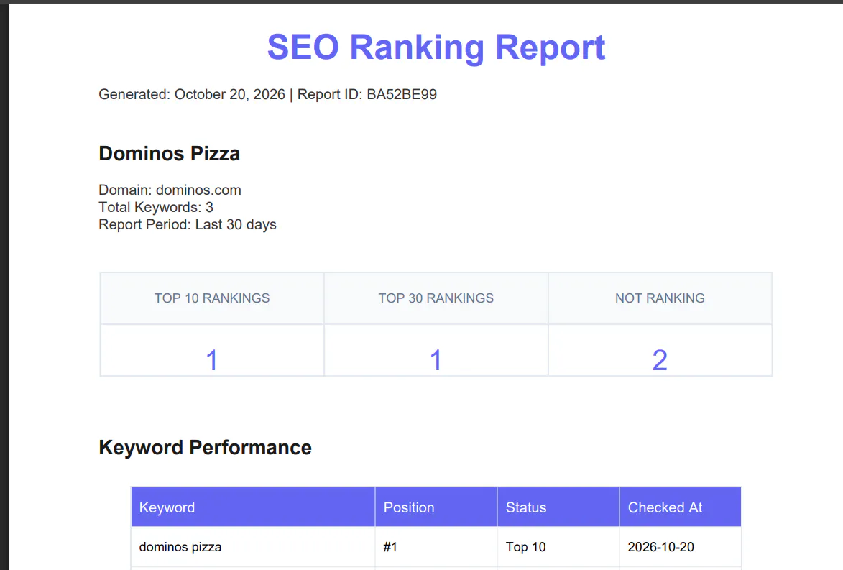Click the TOP 30 RANKINGS header cell
The height and width of the screenshot is (570, 843).
click(x=436, y=298)
